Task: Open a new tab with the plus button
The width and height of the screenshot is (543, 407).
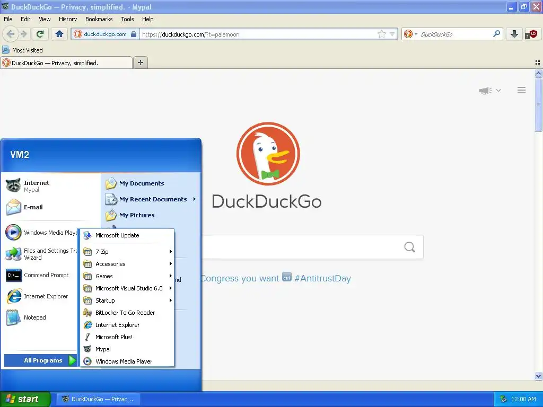Action: [140, 63]
